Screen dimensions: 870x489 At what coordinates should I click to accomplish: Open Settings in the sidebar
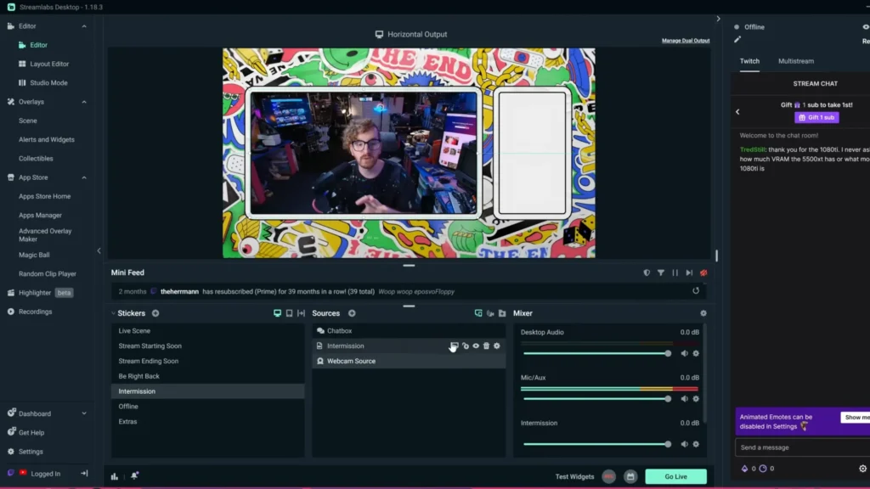coord(31,452)
